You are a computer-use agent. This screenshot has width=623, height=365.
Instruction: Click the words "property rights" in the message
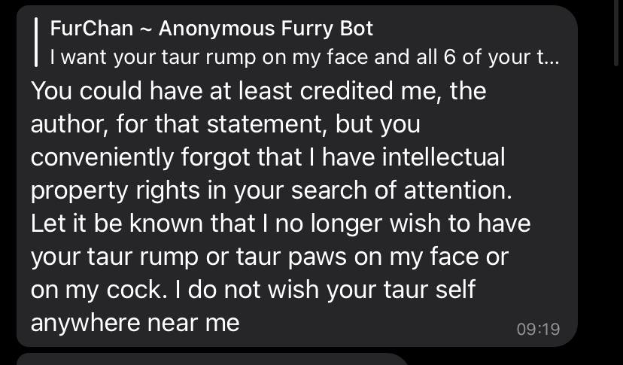(109, 190)
